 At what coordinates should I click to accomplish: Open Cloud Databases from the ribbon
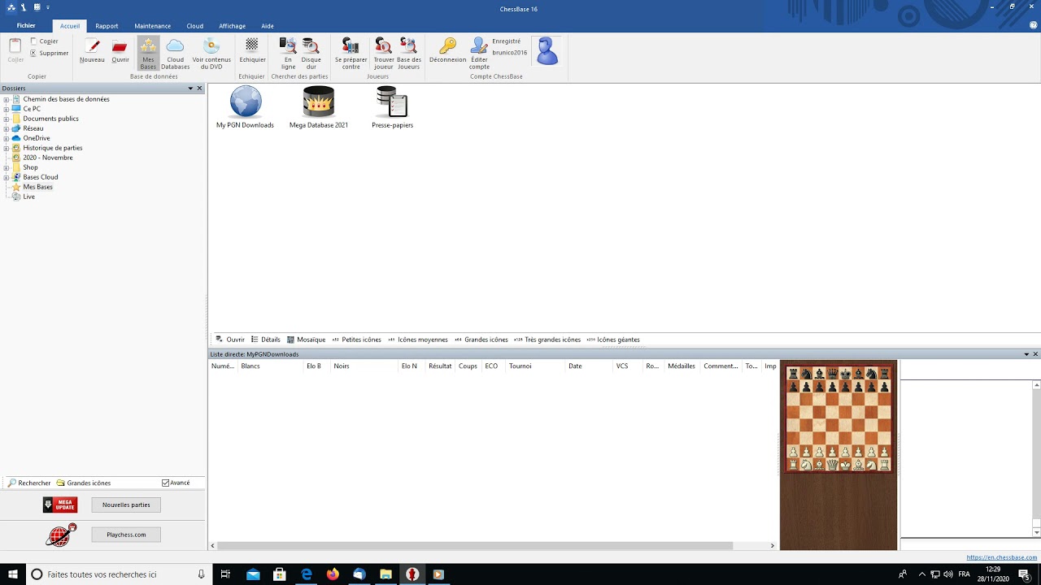[x=175, y=54]
